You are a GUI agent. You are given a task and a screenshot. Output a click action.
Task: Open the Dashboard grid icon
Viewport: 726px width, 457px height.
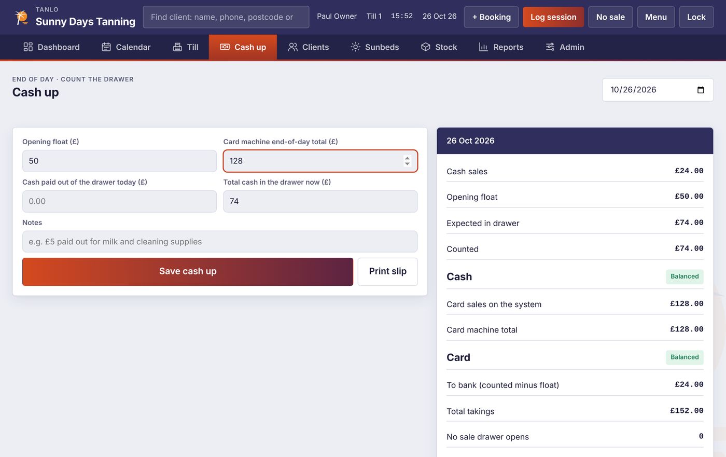(28, 47)
